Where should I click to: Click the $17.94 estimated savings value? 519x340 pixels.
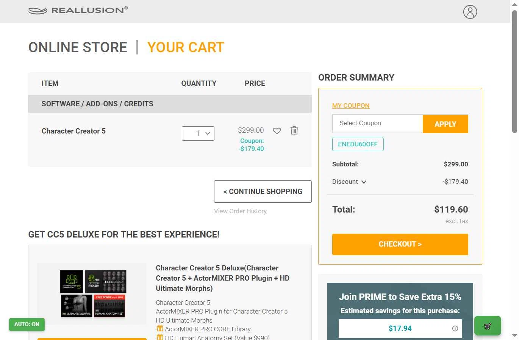click(x=400, y=328)
